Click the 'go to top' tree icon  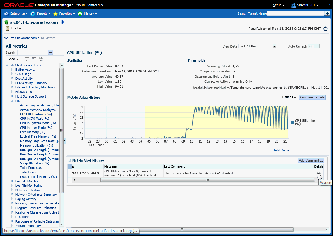[34, 59]
